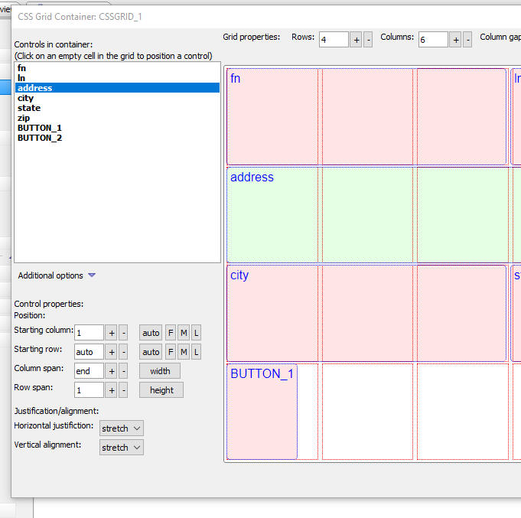Click the Row span input field

tap(89, 390)
